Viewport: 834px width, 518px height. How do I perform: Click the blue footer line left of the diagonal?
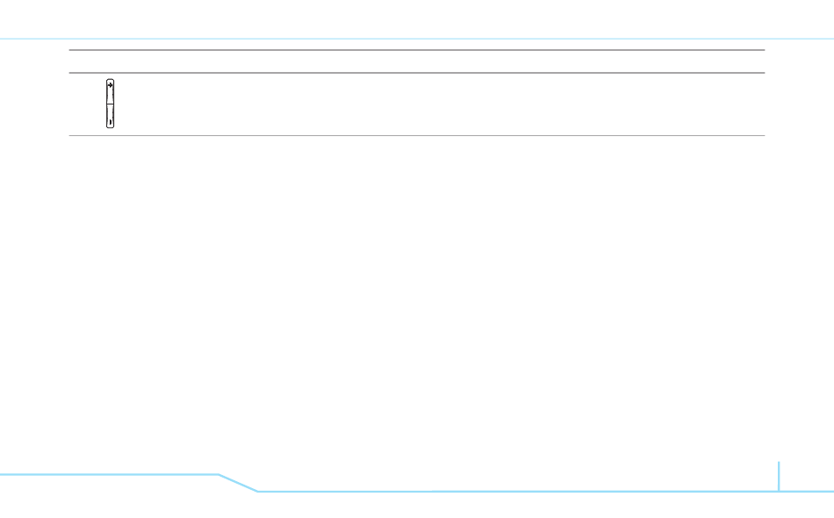tap(109, 474)
